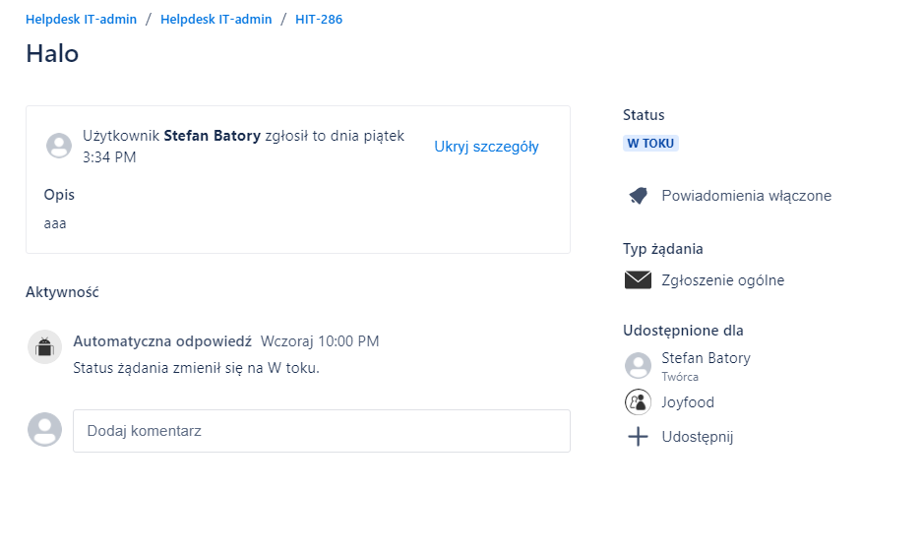
Task: Open the HIT-286 breadcrumb link
Action: (319, 19)
